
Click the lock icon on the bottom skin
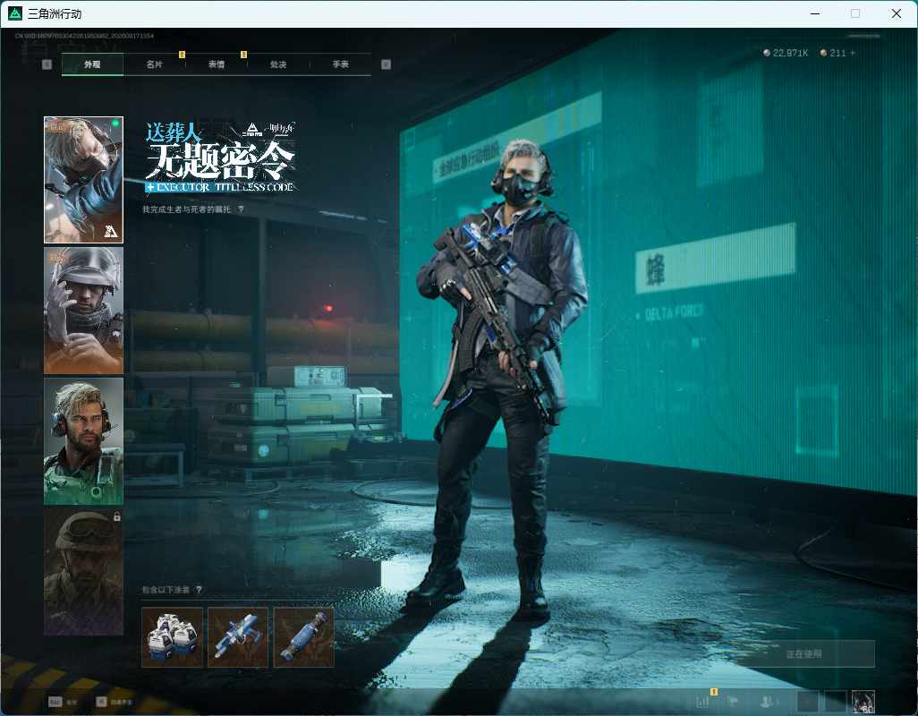pos(117,517)
